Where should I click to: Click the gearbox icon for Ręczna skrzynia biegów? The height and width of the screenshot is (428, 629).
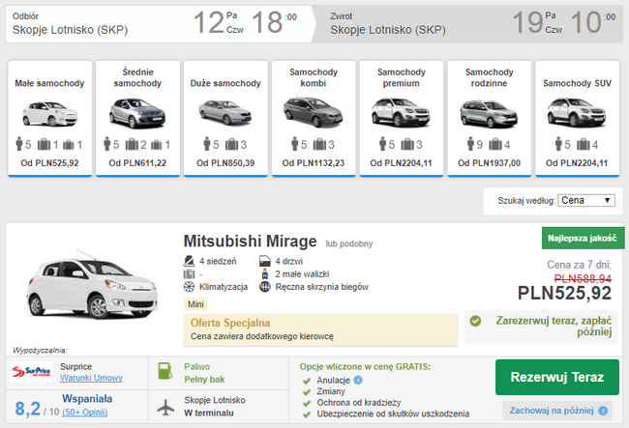[x=265, y=287]
